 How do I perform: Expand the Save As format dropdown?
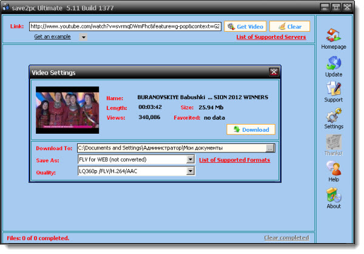190,160
